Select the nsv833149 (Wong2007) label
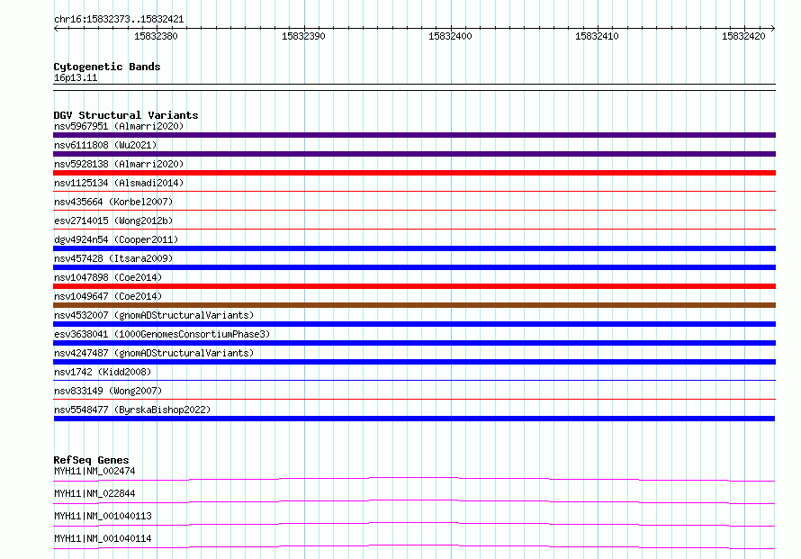Viewport: 801px width, 559px height. click(x=108, y=391)
